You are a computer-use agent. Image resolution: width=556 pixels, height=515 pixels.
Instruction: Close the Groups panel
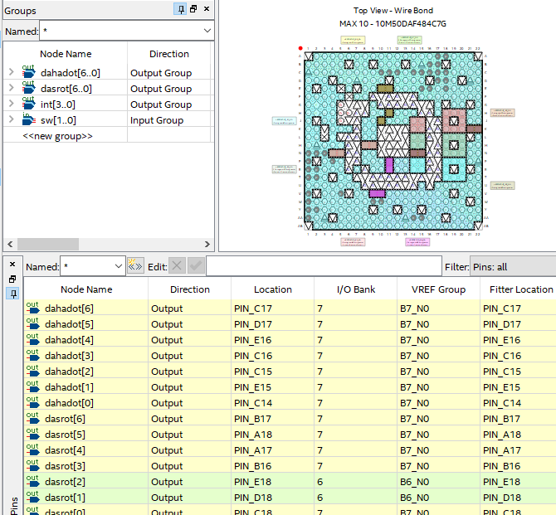pyautogui.click(x=207, y=9)
